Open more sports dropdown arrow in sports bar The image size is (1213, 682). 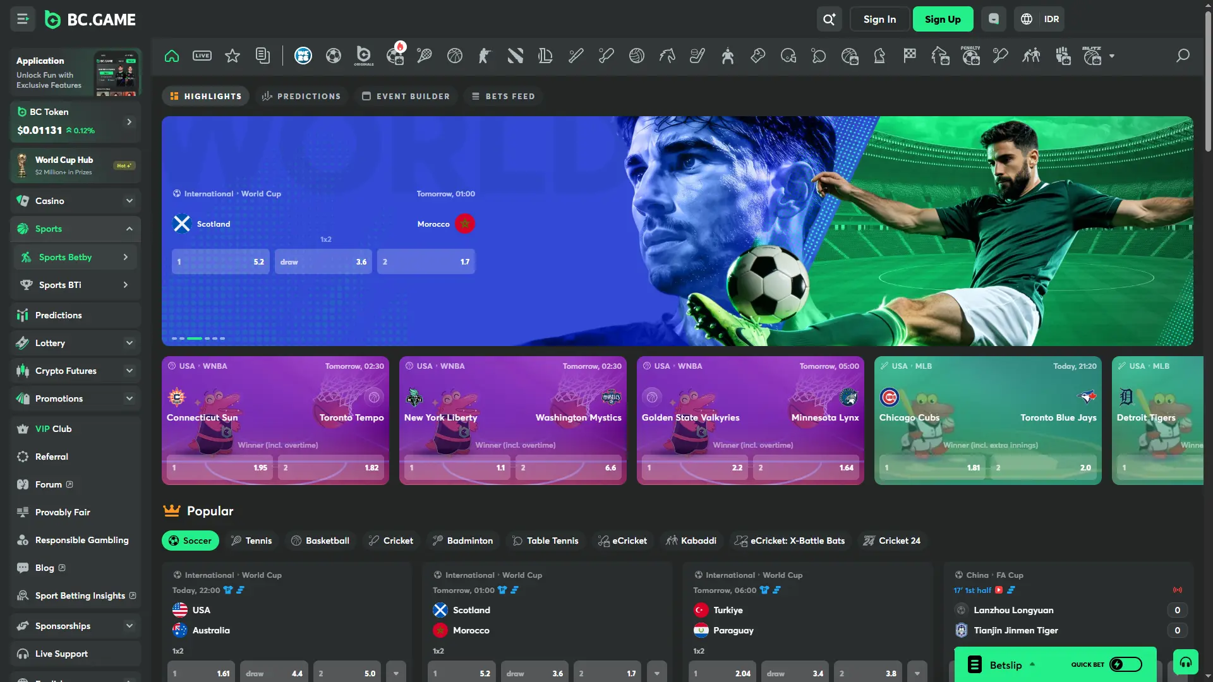[x=1112, y=56]
